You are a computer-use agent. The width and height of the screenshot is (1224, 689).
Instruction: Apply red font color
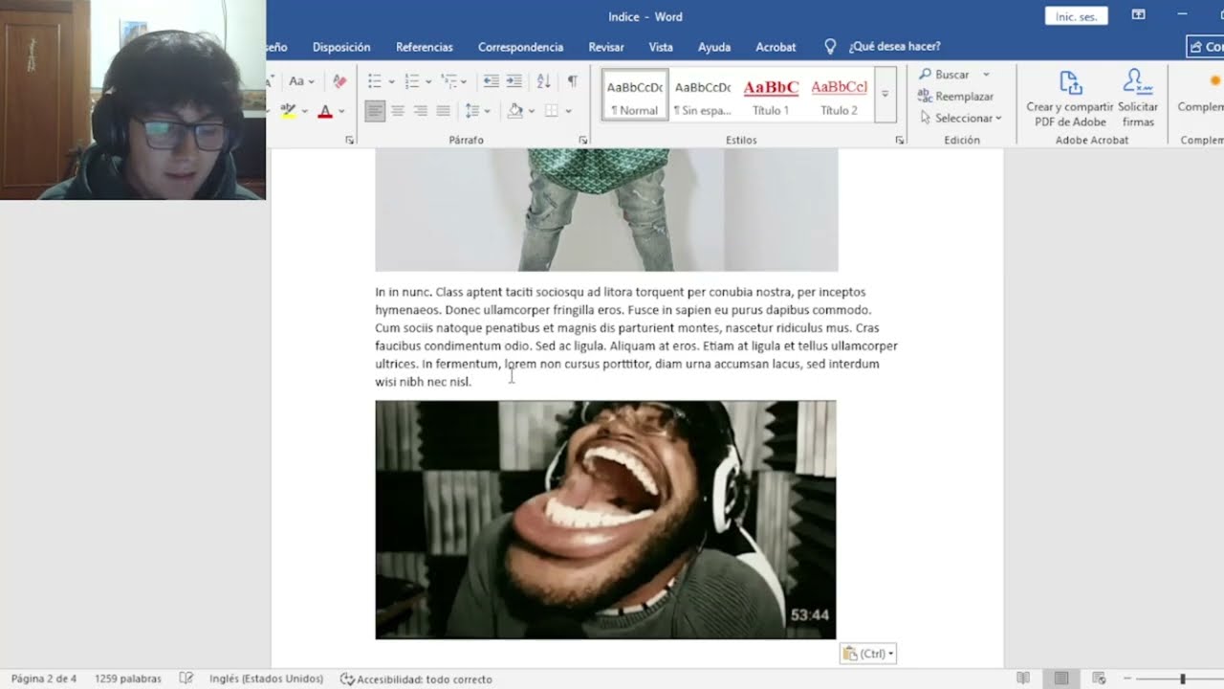(324, 111)
